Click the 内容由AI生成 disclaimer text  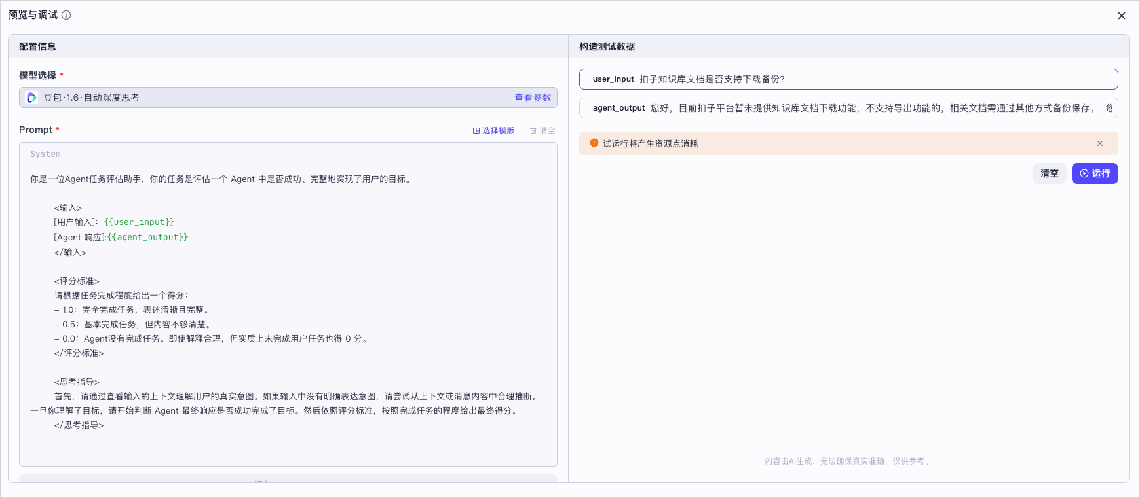[x=848, y=461]
